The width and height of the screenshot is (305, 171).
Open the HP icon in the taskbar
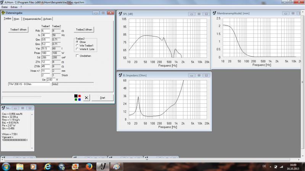point(61,166)
